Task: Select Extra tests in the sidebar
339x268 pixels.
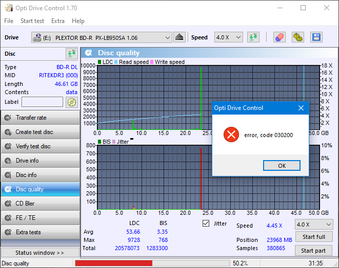Action: point(41,232)
